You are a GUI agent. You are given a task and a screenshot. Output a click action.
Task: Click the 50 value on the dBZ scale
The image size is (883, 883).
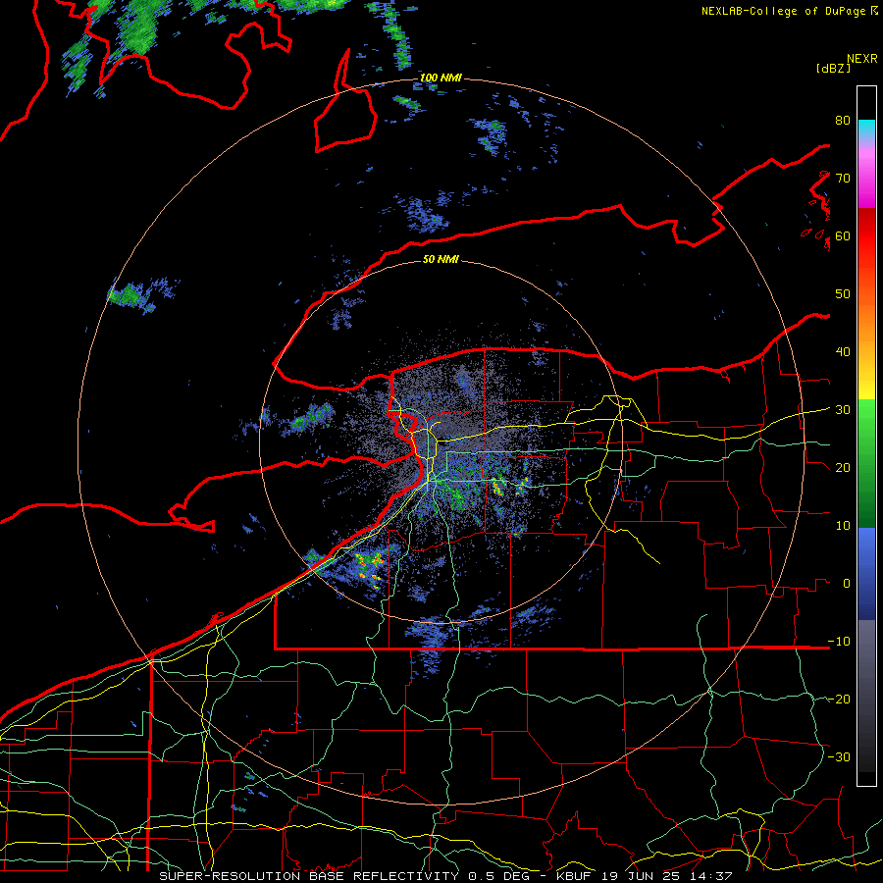tap(843, 294)
